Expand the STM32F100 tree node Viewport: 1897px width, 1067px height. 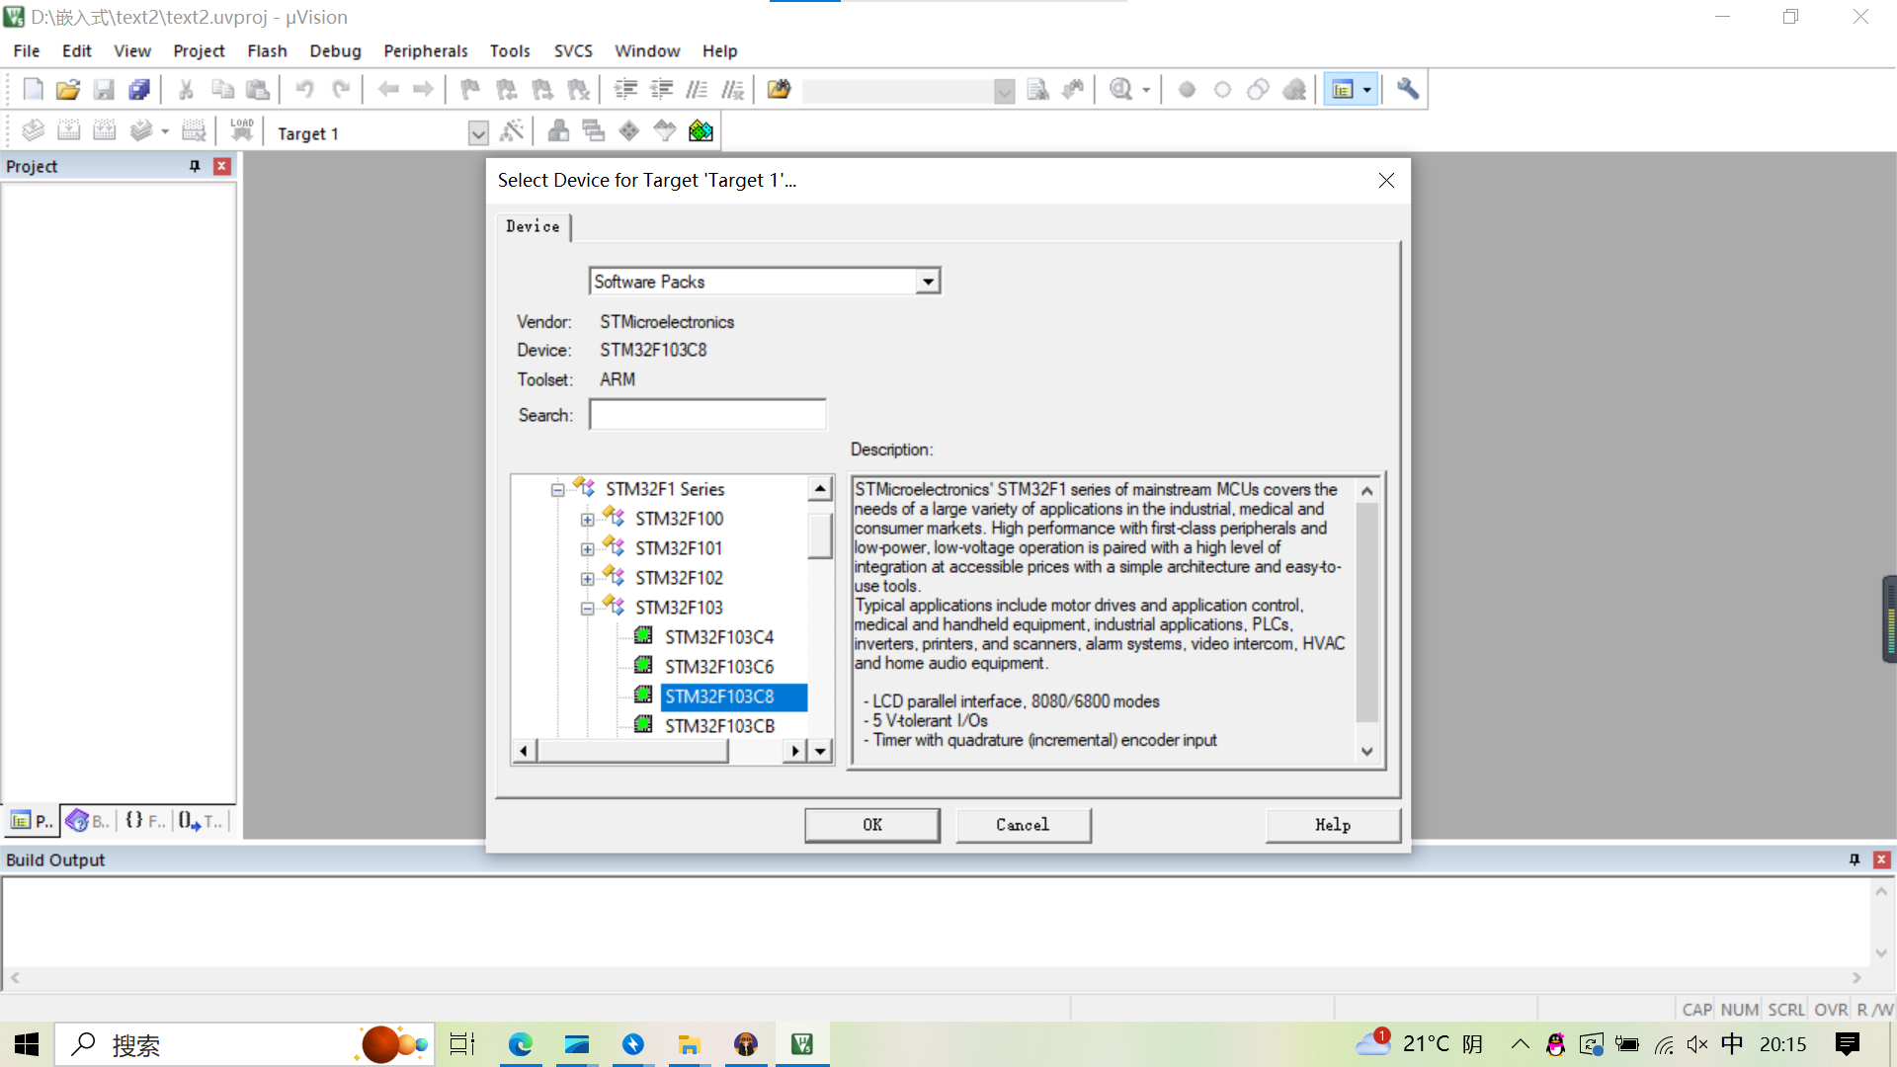click(587, 520)
